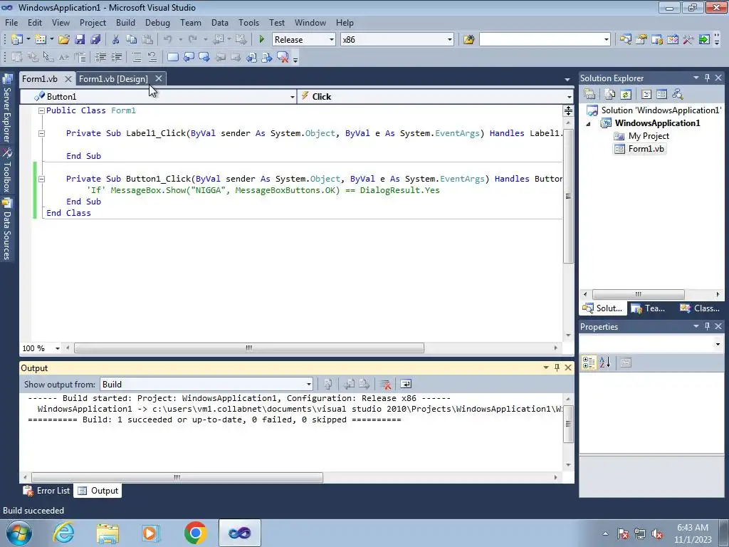Screen dimensions: 729x547
Task: Clear all output with the red X icon
Action: [385, 384]
